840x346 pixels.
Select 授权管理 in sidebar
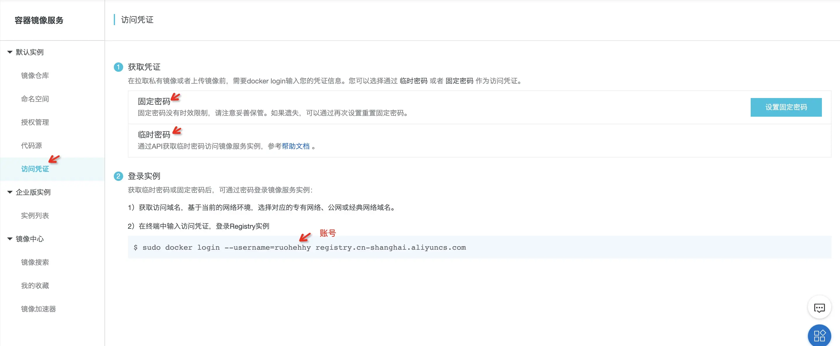tap(35, 122)
